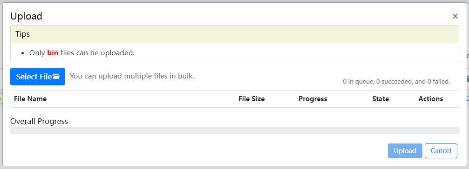Close the Upload dialog with the X
Screen dimensions: 469x169
pos(455,16)
